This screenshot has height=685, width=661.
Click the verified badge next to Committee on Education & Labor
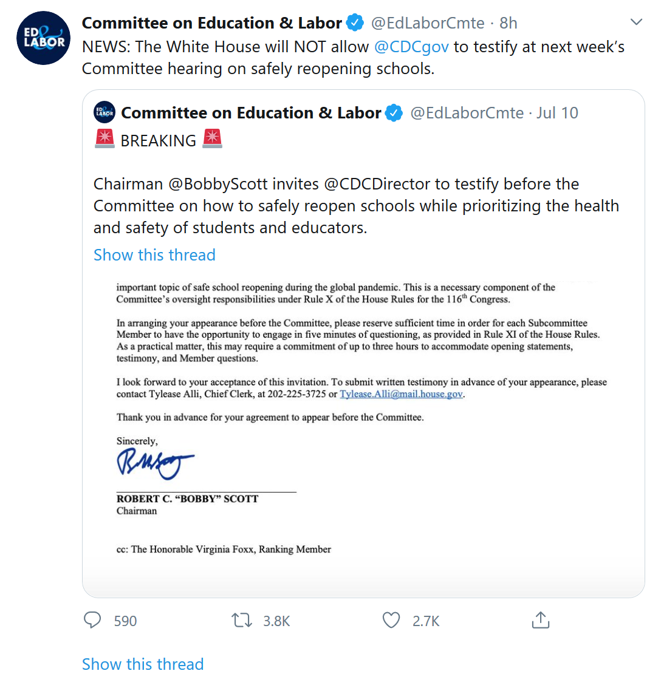tap(354, 22)
